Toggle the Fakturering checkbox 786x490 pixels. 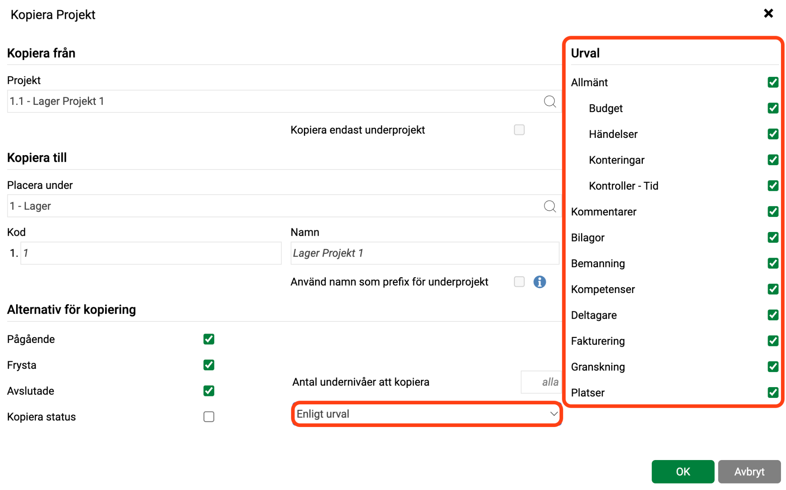pos(773,341)
